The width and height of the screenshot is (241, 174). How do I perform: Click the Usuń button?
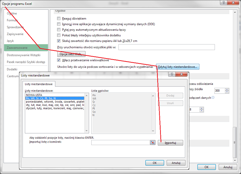(x=170, y=103)
